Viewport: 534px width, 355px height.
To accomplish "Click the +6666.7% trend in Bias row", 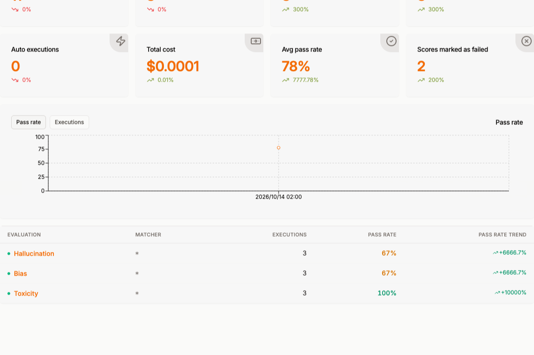I will [x=513, y=273].
